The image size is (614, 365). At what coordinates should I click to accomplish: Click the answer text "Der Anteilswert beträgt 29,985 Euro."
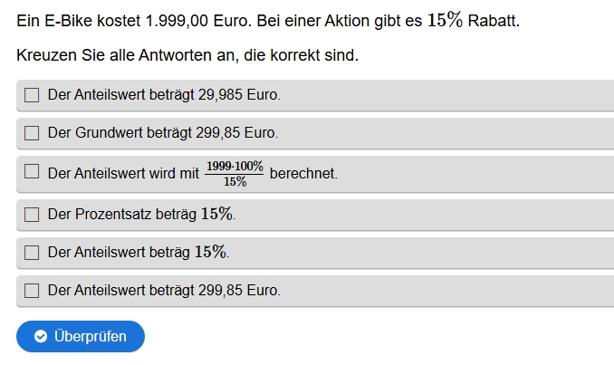(x=164, y=94)
